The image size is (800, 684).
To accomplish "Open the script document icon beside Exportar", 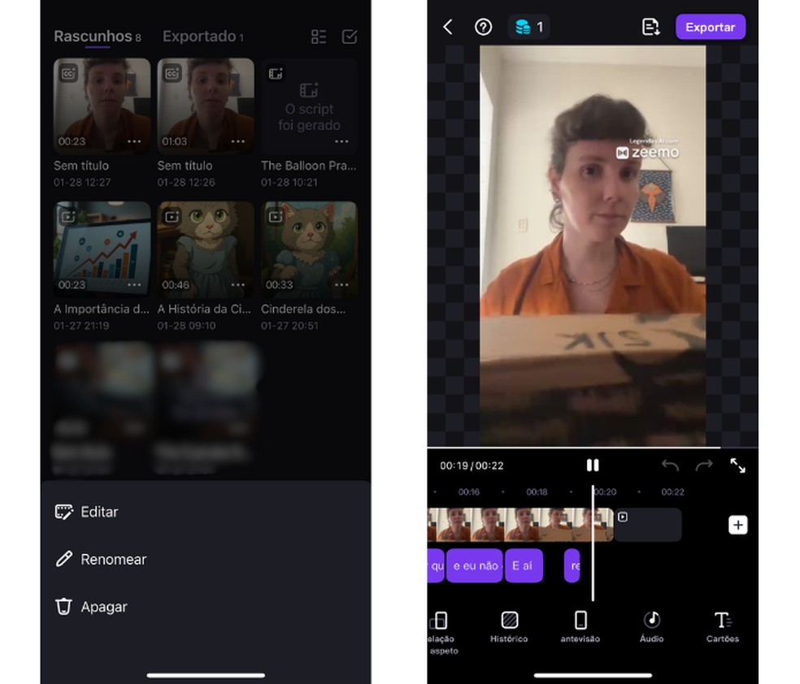I will click(x=650, y=27).
